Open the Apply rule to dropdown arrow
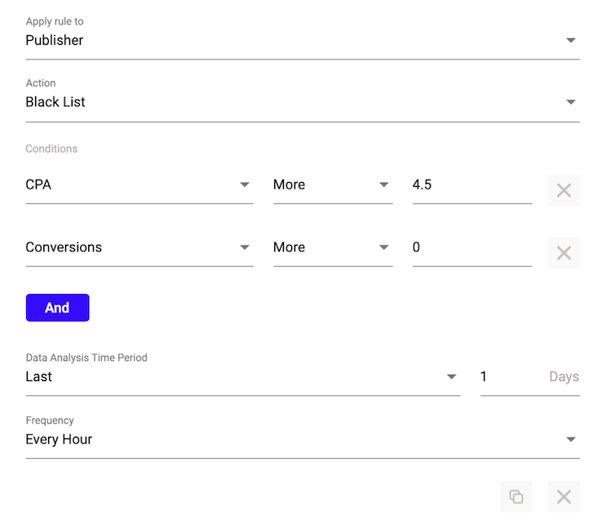The height and width of the screenshot is (520, 612). pyautogui.click(x=570, y=40)
